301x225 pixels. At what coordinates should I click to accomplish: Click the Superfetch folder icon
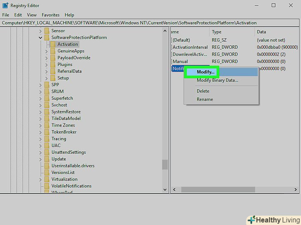(x=47, y=98)
